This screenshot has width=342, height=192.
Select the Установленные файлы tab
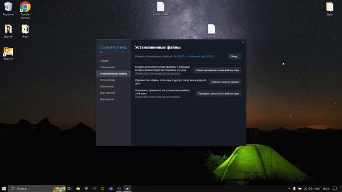113,74
